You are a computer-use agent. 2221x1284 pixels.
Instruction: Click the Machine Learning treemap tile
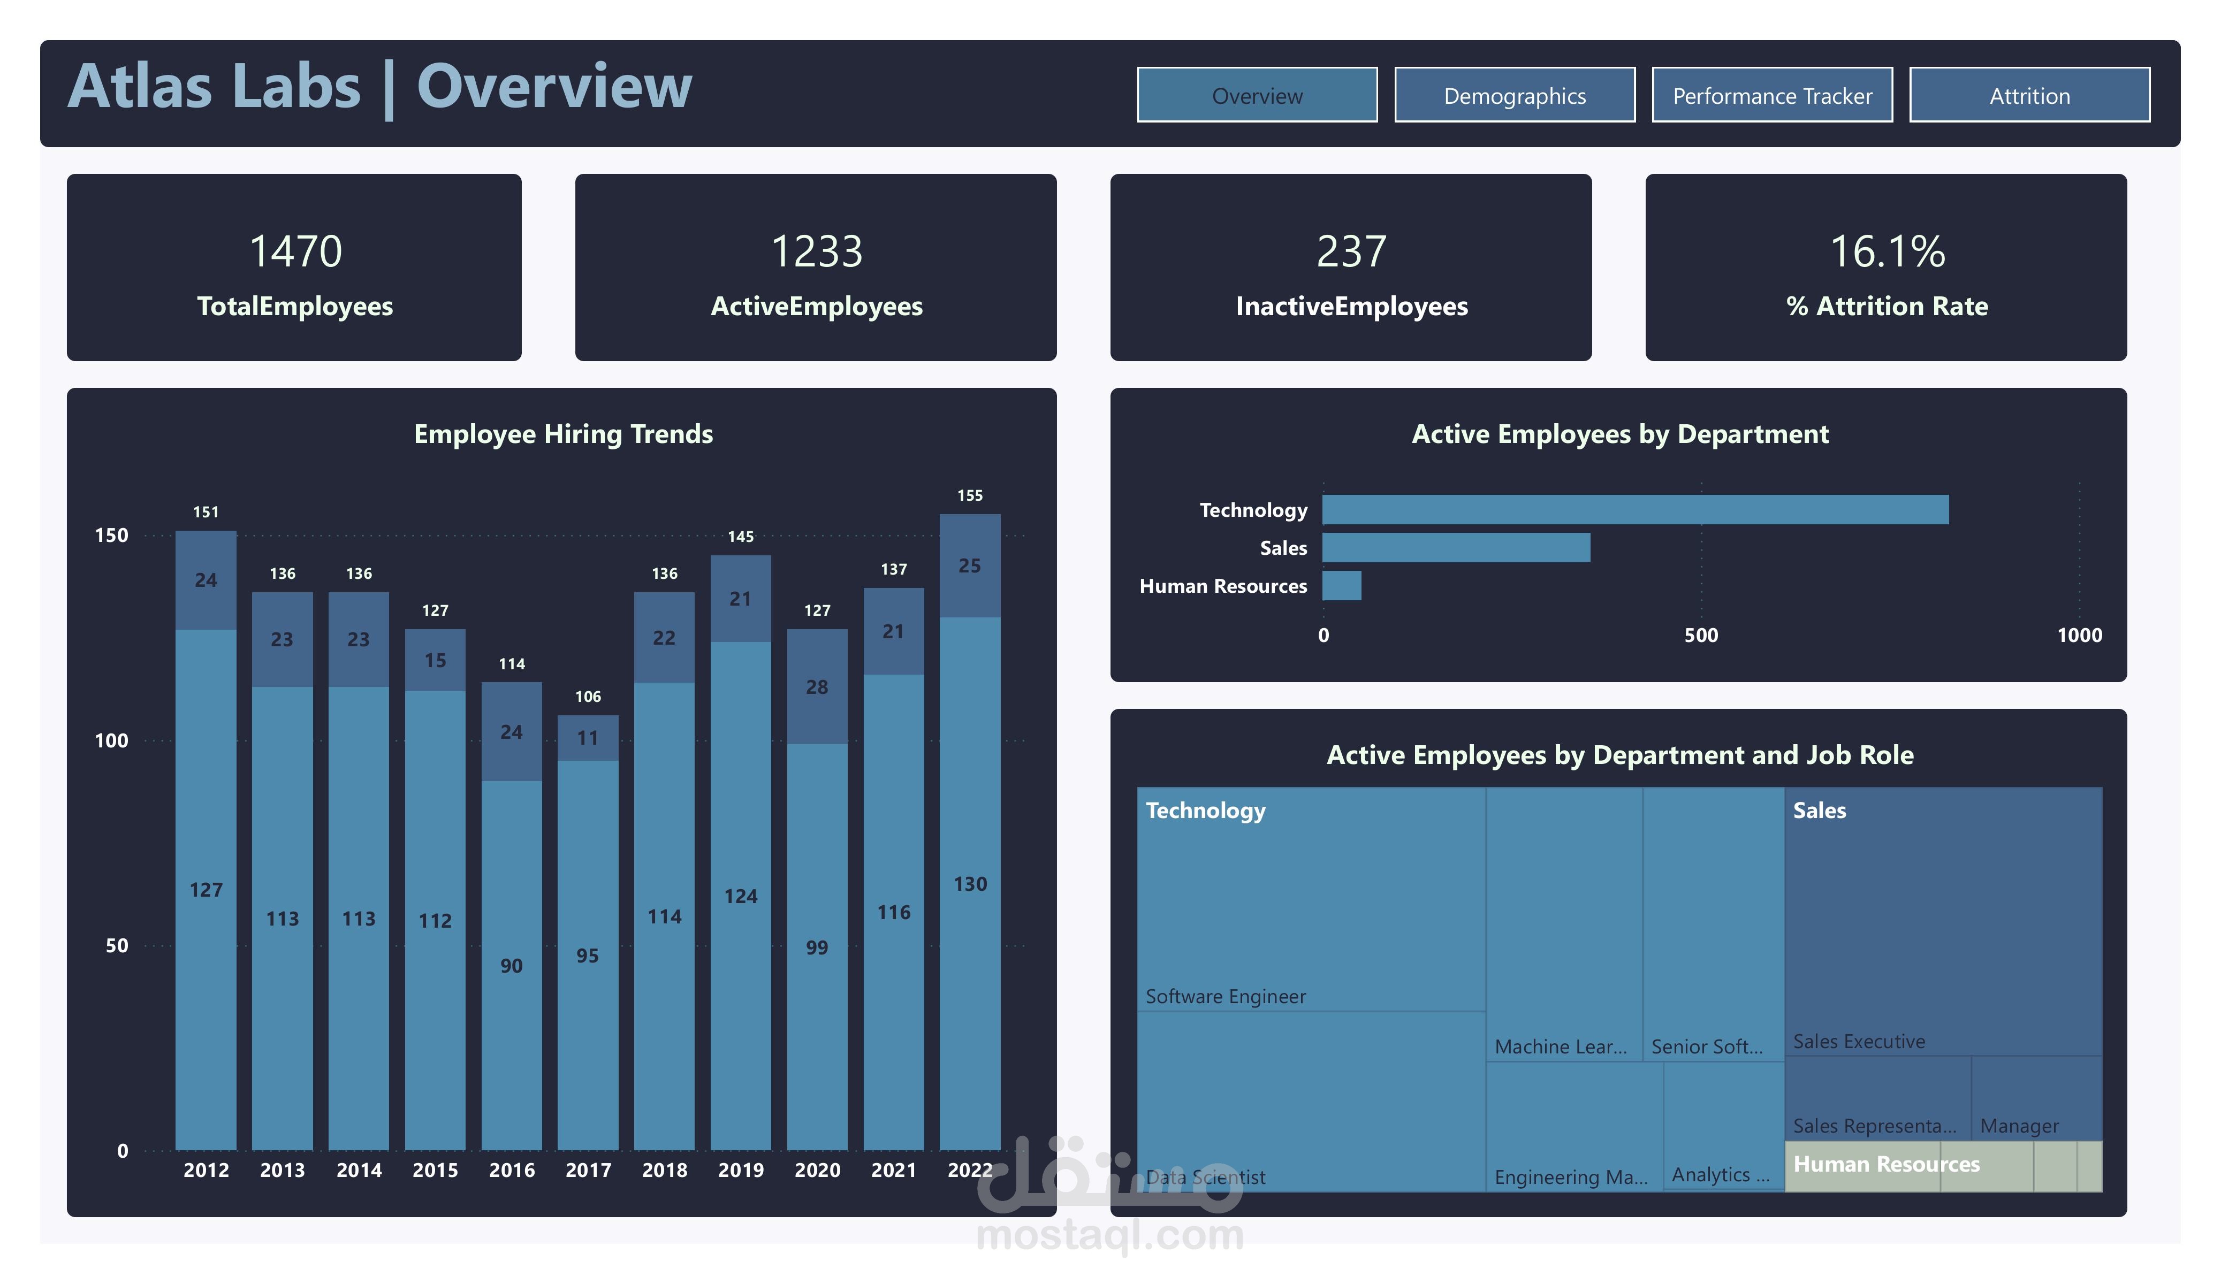pyautogui.click(x=1563, y=926)
